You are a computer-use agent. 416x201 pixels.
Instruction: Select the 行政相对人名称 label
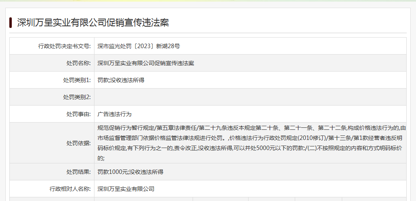pos(70,189)
